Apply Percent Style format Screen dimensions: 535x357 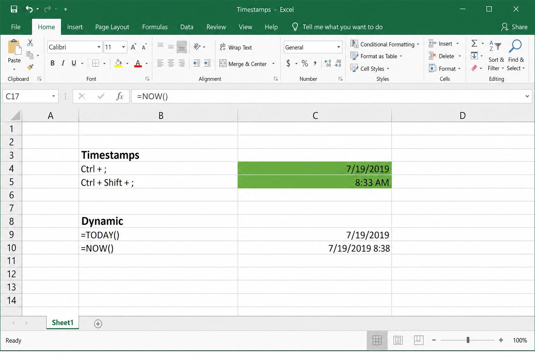(305, 63)
